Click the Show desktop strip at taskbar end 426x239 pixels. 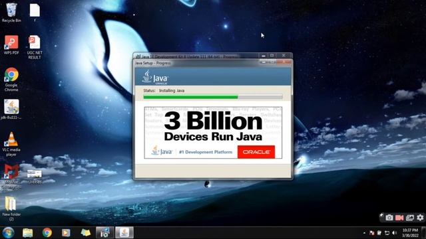click(x=423, y=233)
